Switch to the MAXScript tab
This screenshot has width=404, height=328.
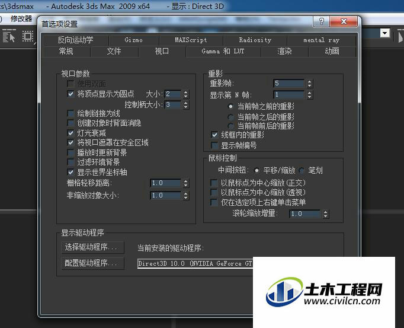[x=191, y=40]
